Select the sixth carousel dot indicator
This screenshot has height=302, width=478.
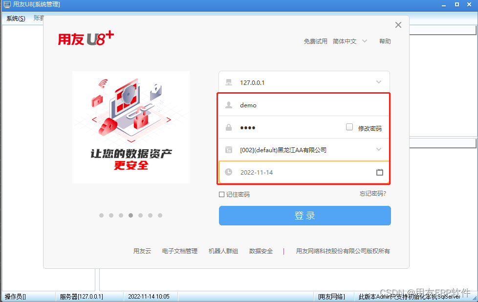(x=150, y=216)
